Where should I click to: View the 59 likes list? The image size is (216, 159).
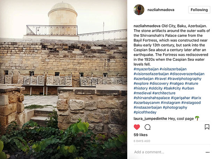pos(140,135)
